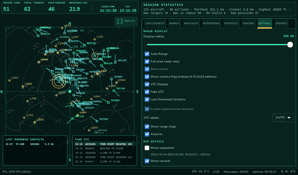Toggle the Show range rings checkbox
This screenshot has width=298, height=175.
(147, 127)
